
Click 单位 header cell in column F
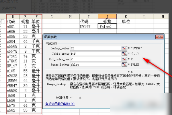(x=36, y=22)
